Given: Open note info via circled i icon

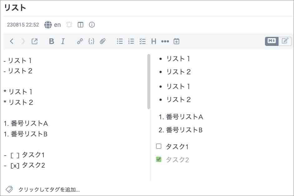Looking at the screenshot, I should click(x=92, y=25).
